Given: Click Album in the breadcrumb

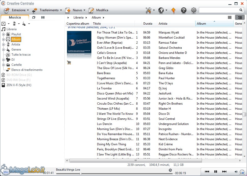Looking at the screenshot, I should coord(96,18).
